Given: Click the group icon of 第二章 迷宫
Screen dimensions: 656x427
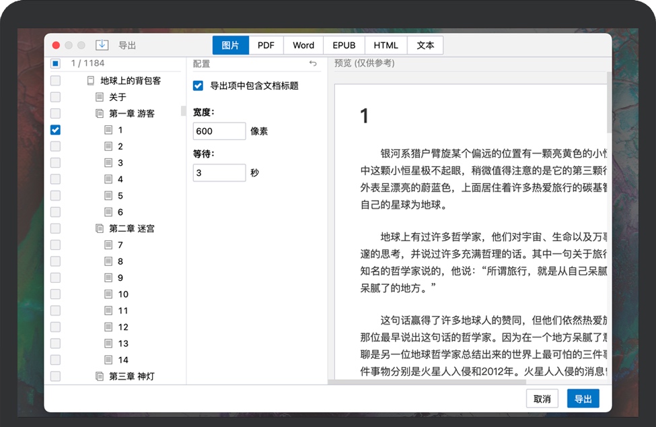Looking at the screenshot, I should [100, 228].
